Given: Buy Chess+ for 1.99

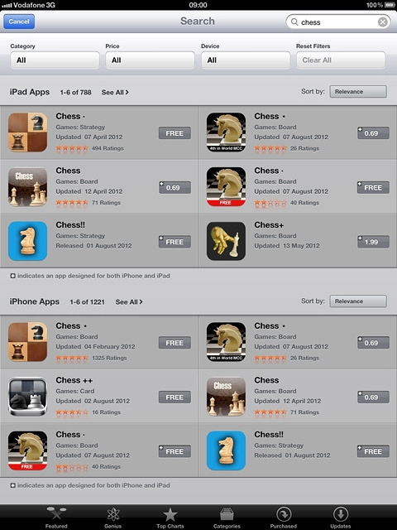Looking at the screenshot, I should tap(373, 242).
